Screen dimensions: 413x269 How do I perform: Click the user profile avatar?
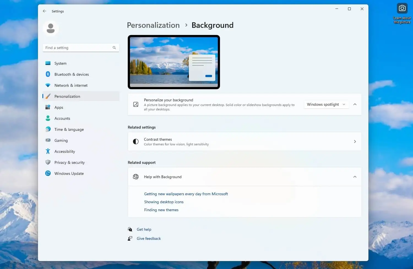tap(51, 28)
